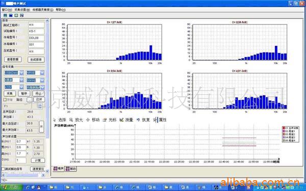The image size is (306, 191).
Task: Click the 恢复 restore tool
Action: click(143, 120)
